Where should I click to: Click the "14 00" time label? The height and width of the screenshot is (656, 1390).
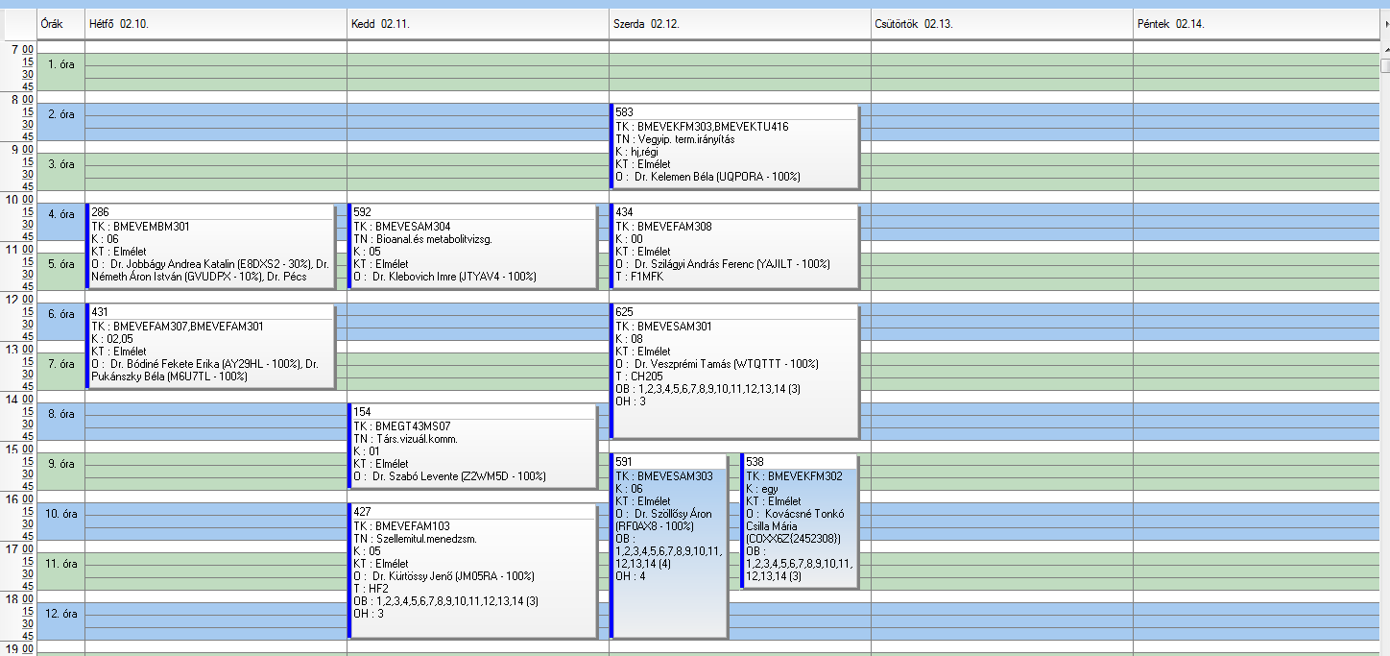pos(19,398)
